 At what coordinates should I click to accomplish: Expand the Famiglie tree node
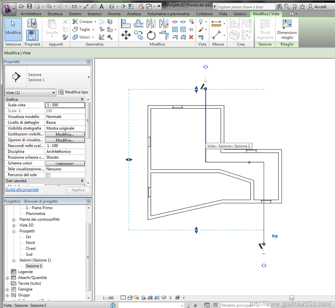(x=7, y=289)
